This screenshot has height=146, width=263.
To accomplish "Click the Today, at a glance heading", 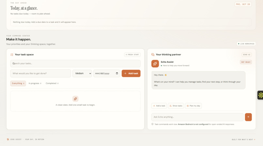I will click(x=24, y=8).
